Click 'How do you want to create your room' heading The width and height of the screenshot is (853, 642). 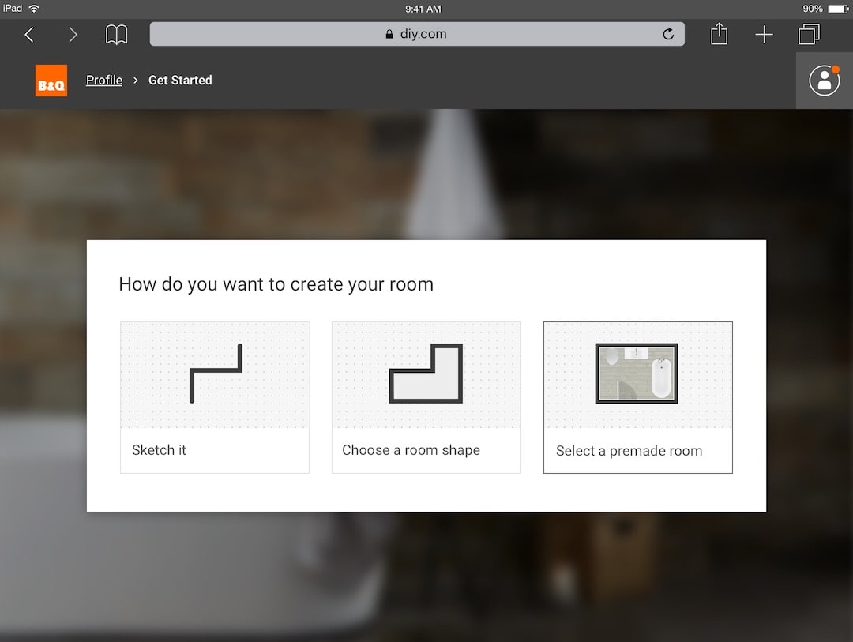point(276,284)
